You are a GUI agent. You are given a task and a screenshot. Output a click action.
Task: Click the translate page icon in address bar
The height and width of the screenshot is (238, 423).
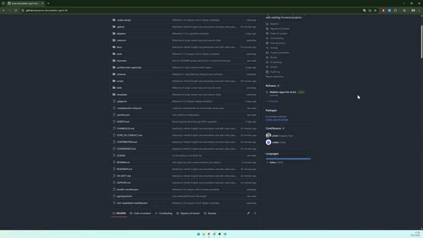pos(365,10)
